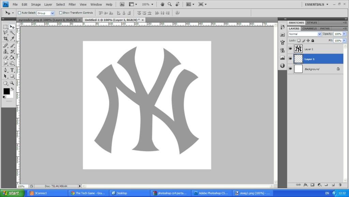Close the Untitled-1 document tab
This screenshot has width=349, height=197.
143,20
